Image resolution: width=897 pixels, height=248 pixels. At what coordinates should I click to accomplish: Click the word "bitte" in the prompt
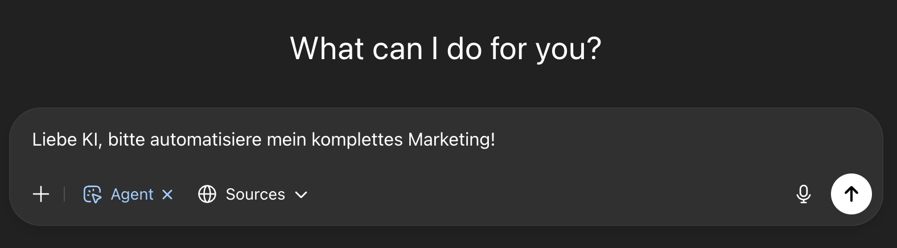pyautogui.click(x=126, y=139)
